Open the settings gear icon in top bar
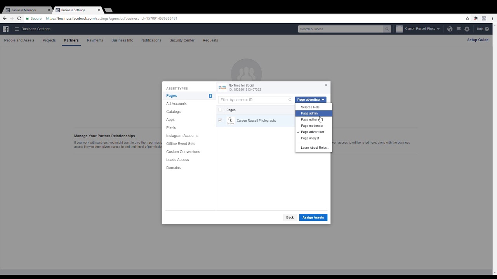Viewport: 497px width, 279px height. (x=467, y=29)
